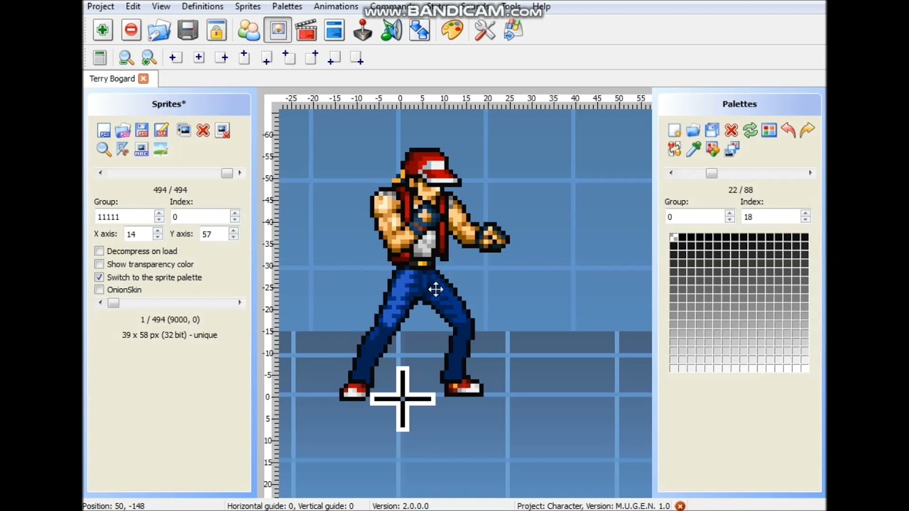Open the Sounds editor speaker icon
Image resolution: width=909 pixels, height=511 pixels.
(391, 30)
